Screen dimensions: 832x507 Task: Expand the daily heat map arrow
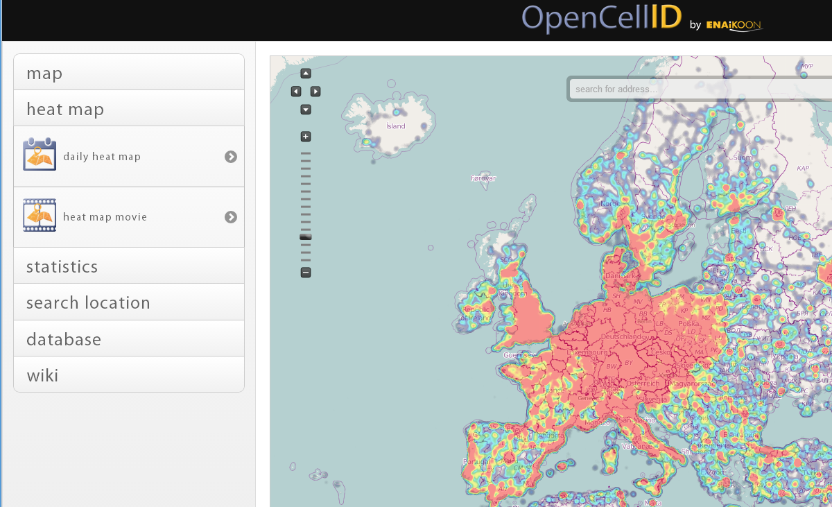click(231, 157)
